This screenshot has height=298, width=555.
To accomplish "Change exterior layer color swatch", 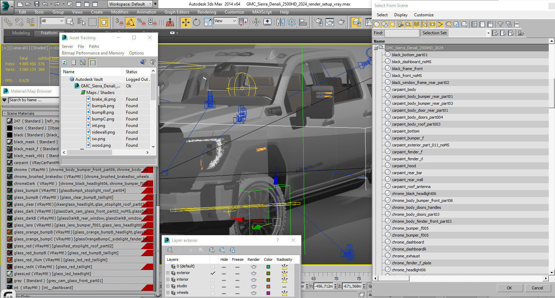I will pyautogui.click(x=268, y=273).
